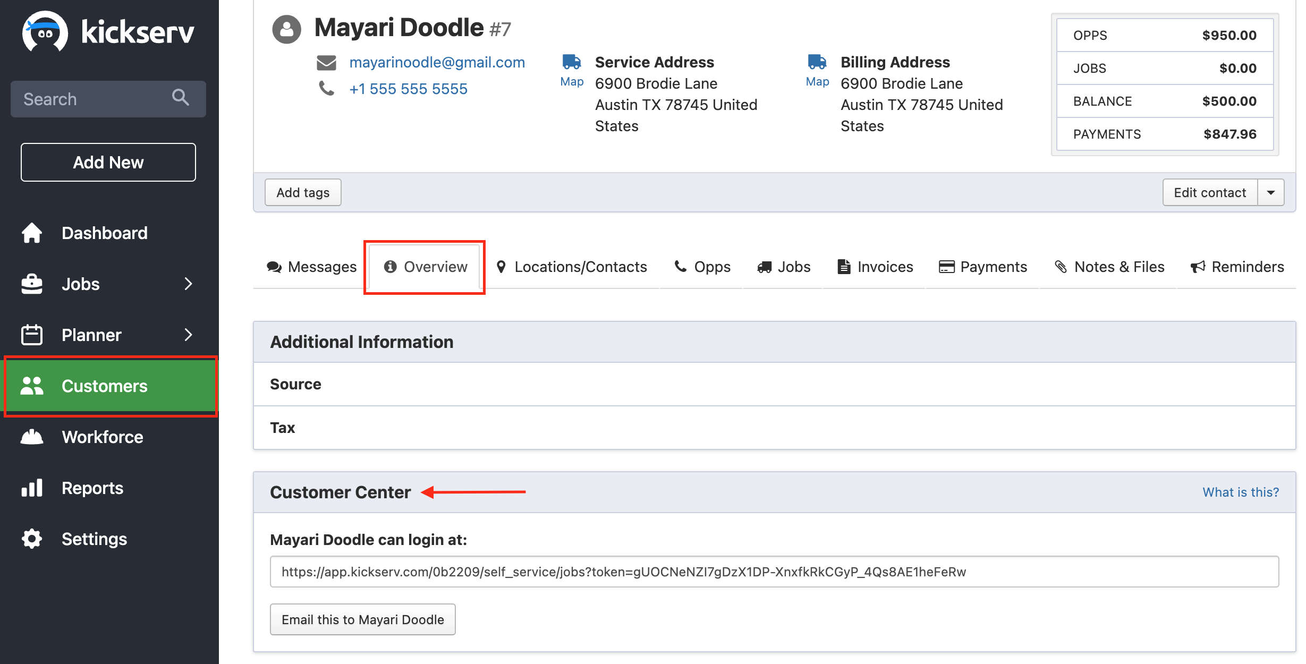
Task: Click Email this to Mayari Doodle button
Action: (x=362, y=619)
